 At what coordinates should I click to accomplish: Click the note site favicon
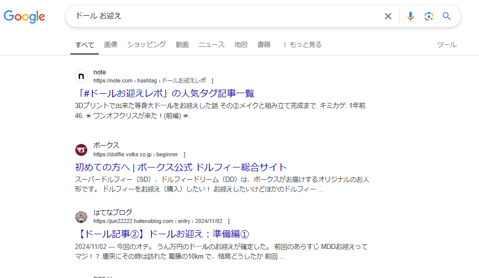(x=81, y=76)
